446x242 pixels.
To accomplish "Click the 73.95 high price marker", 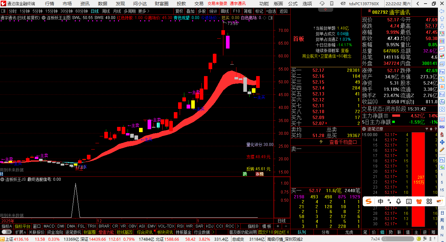I will tap(233, 24).
